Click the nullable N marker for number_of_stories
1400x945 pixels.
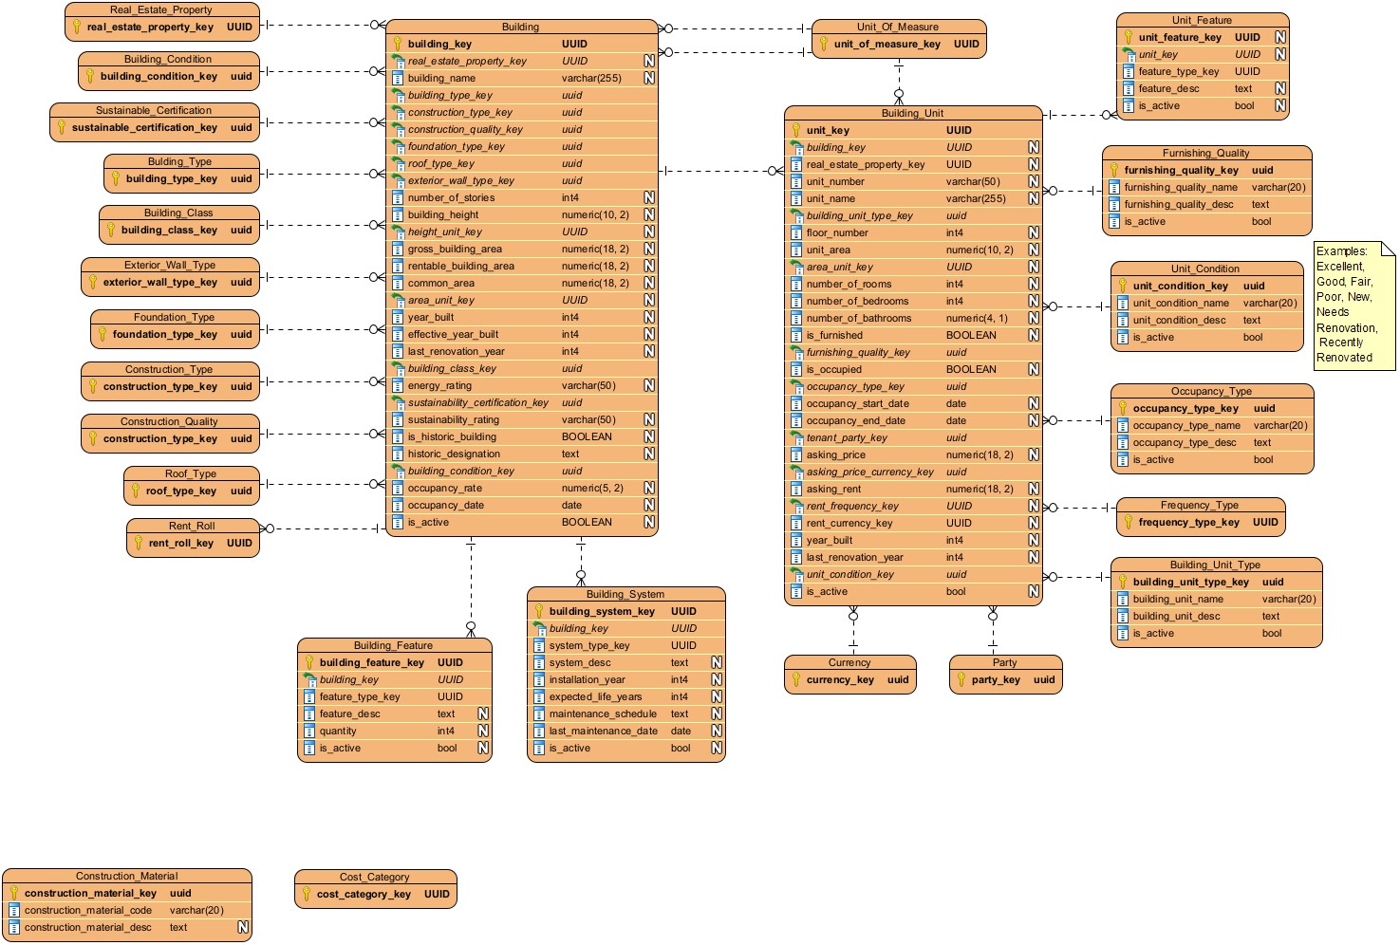[649, 197]
